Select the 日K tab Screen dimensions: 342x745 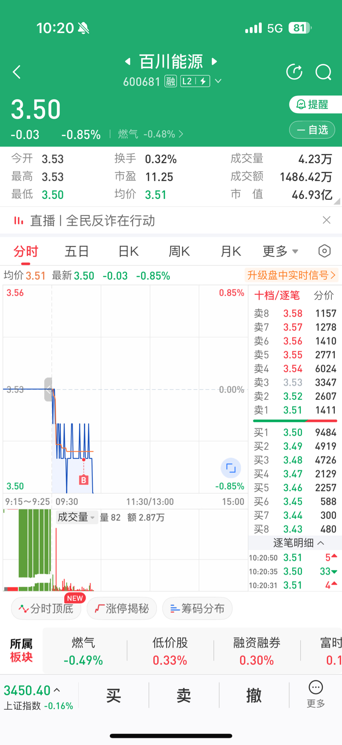click(x=128, y=252)
